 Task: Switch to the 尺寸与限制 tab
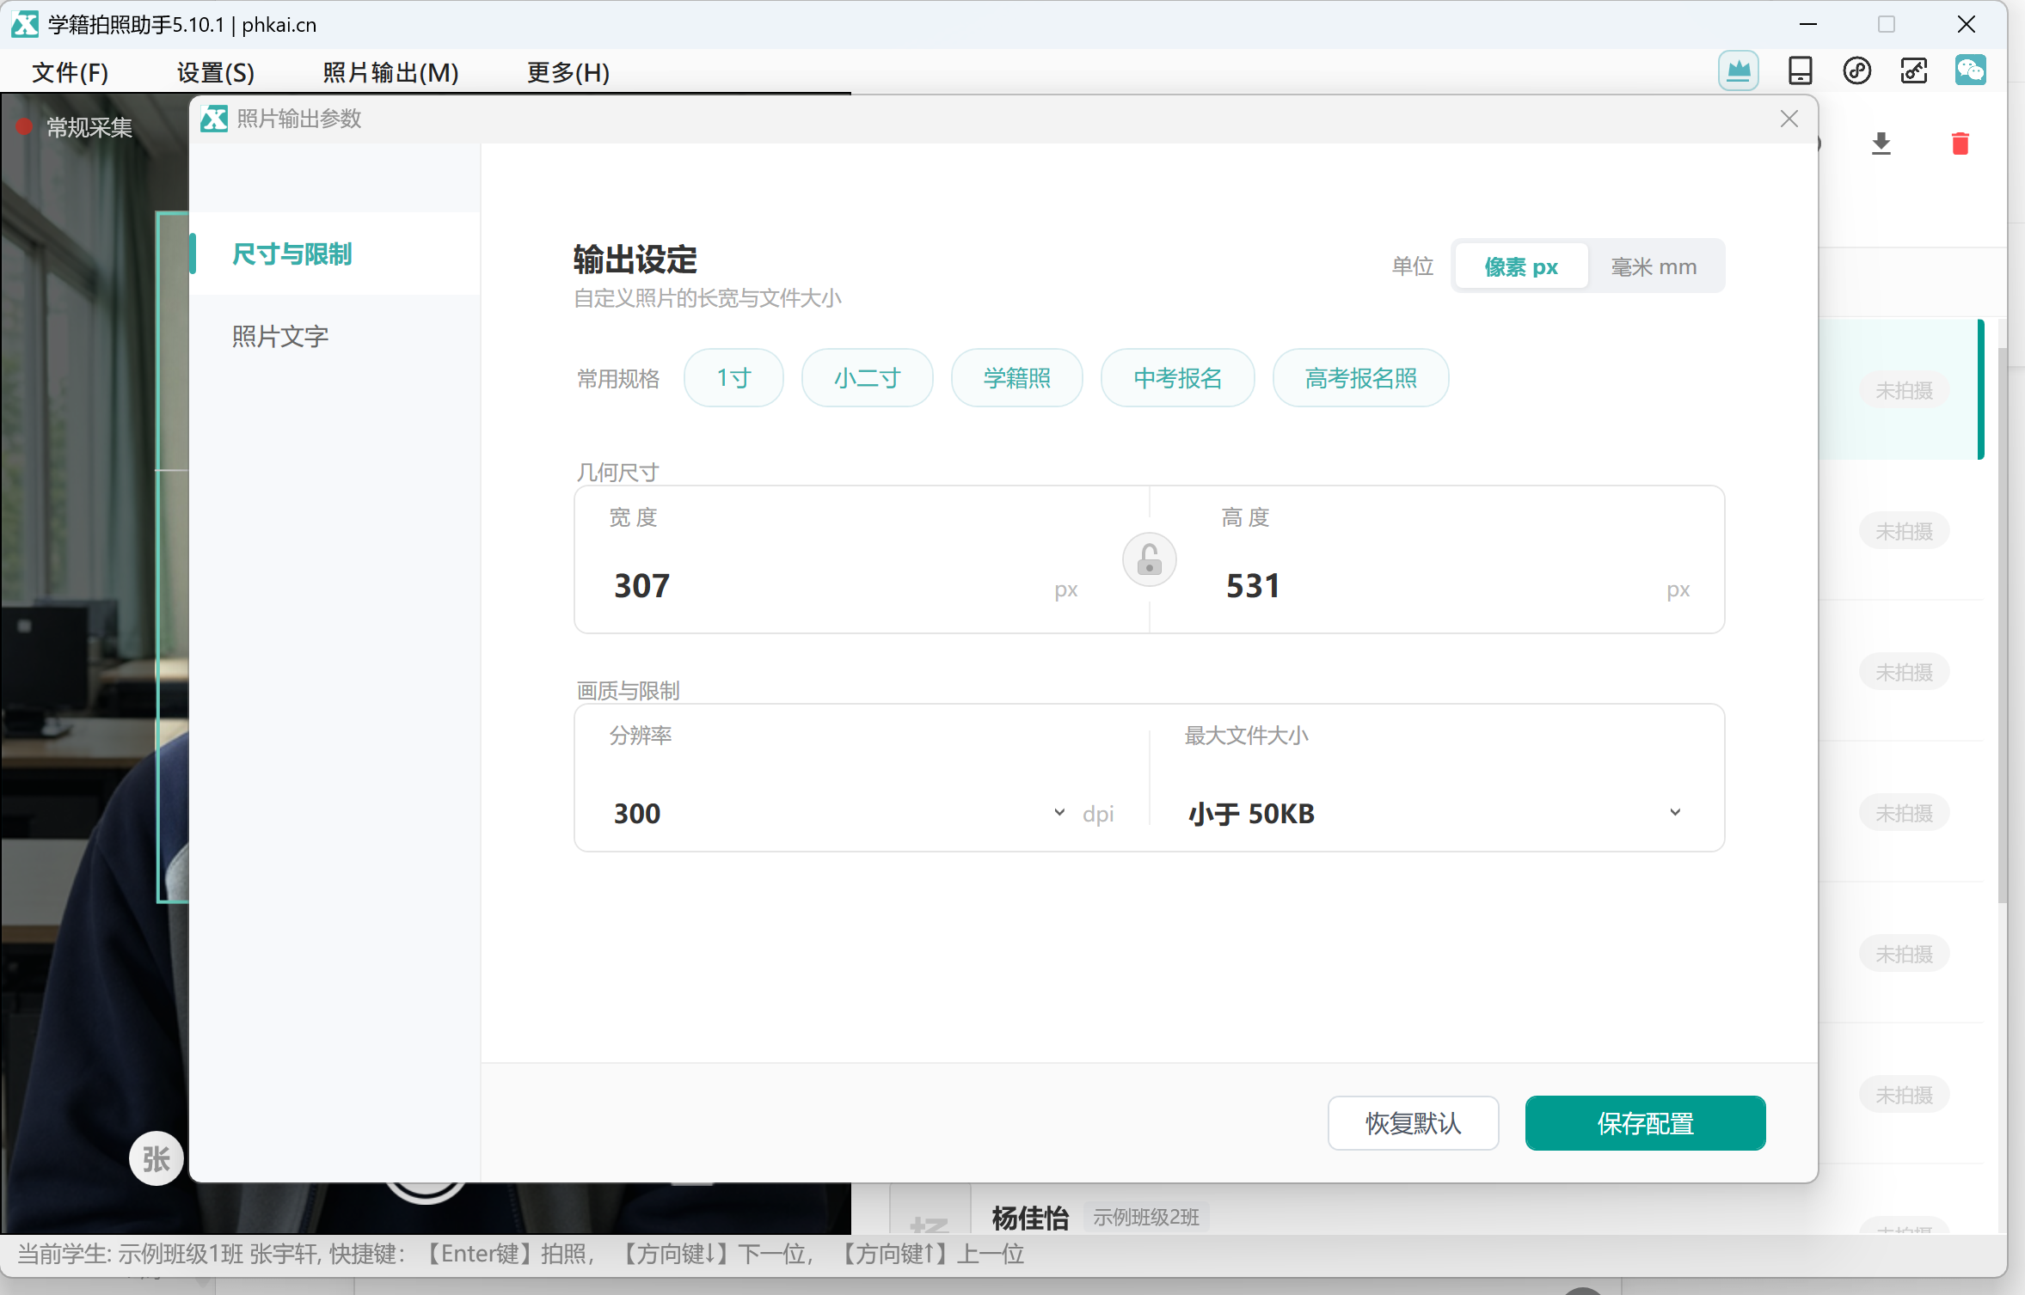(334, 254)
